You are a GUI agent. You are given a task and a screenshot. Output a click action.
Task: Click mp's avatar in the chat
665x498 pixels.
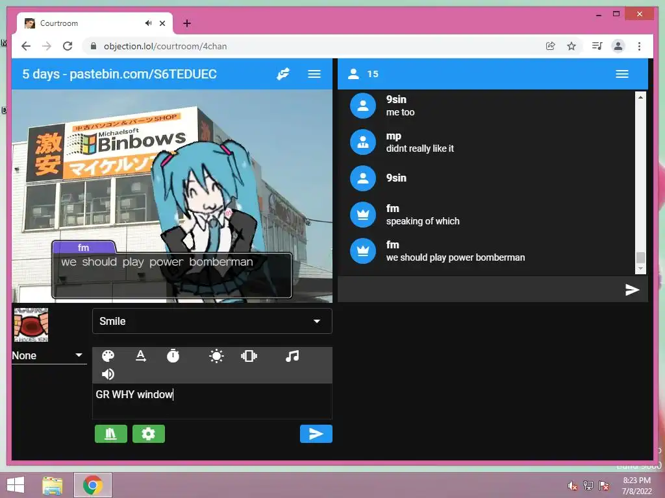(363, 142)
